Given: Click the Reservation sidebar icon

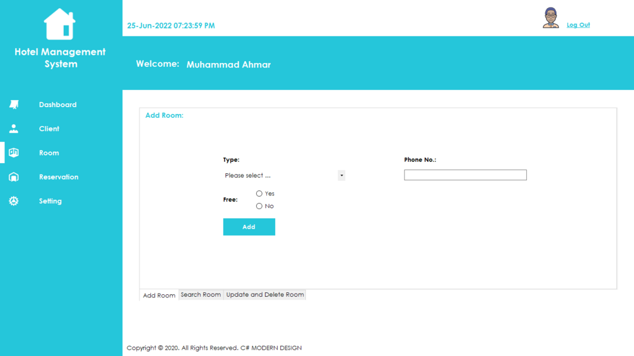Looking at the screenshot, I should coord(14,177).
